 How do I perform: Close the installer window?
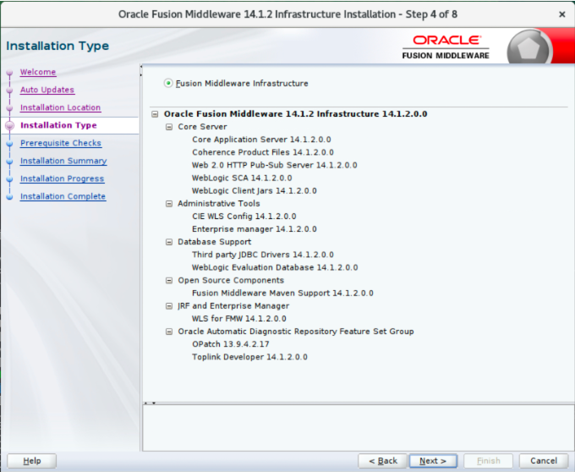(x=561, y=14)
